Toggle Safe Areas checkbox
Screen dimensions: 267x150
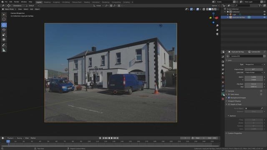click(229, 95)
